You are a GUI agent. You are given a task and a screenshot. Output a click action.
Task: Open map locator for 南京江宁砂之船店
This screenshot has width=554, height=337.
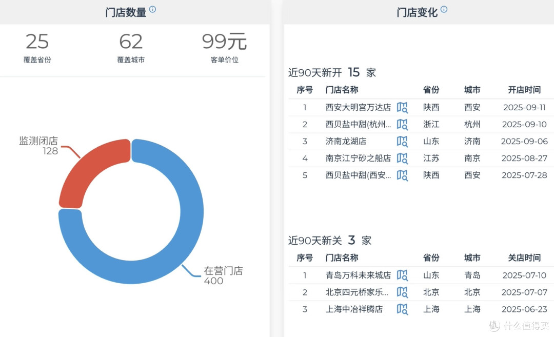point(402,158)
